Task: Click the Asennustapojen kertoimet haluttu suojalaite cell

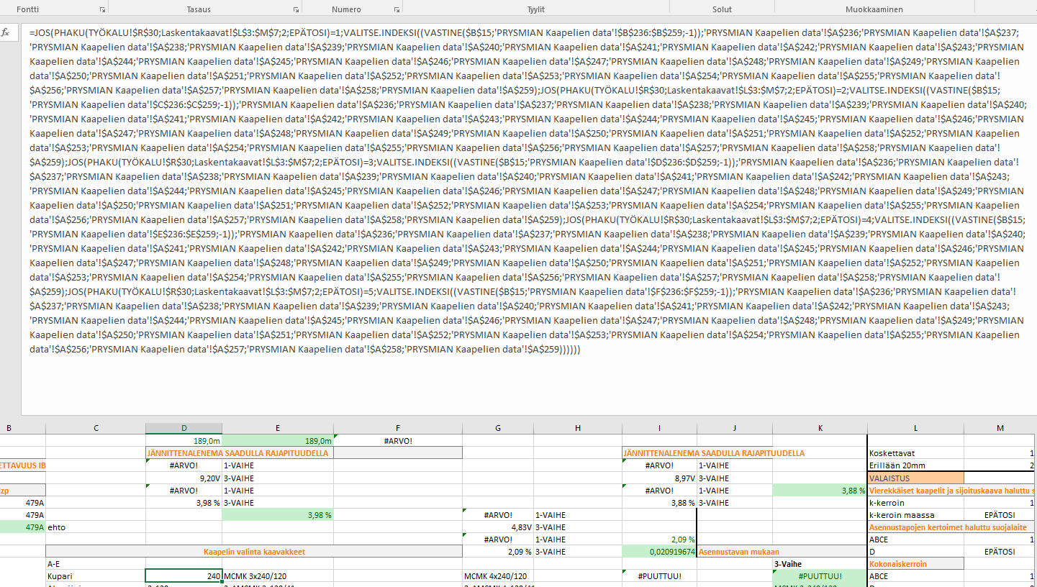Action: [x=953, y=527]
